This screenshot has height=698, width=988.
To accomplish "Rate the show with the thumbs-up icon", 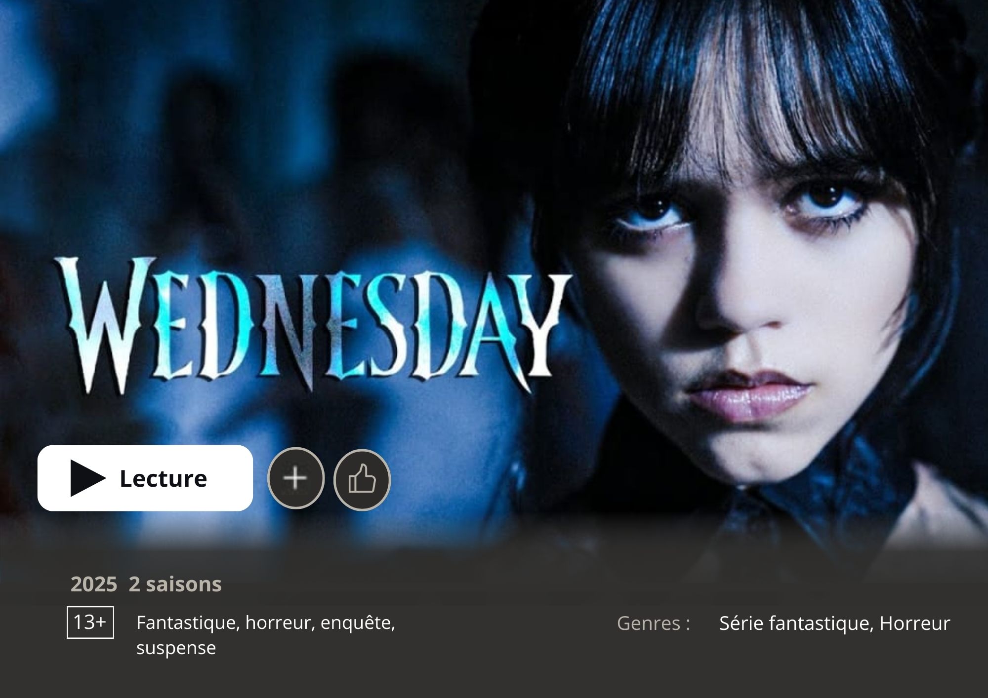I will pyautogui.click(x=362, y=478).
